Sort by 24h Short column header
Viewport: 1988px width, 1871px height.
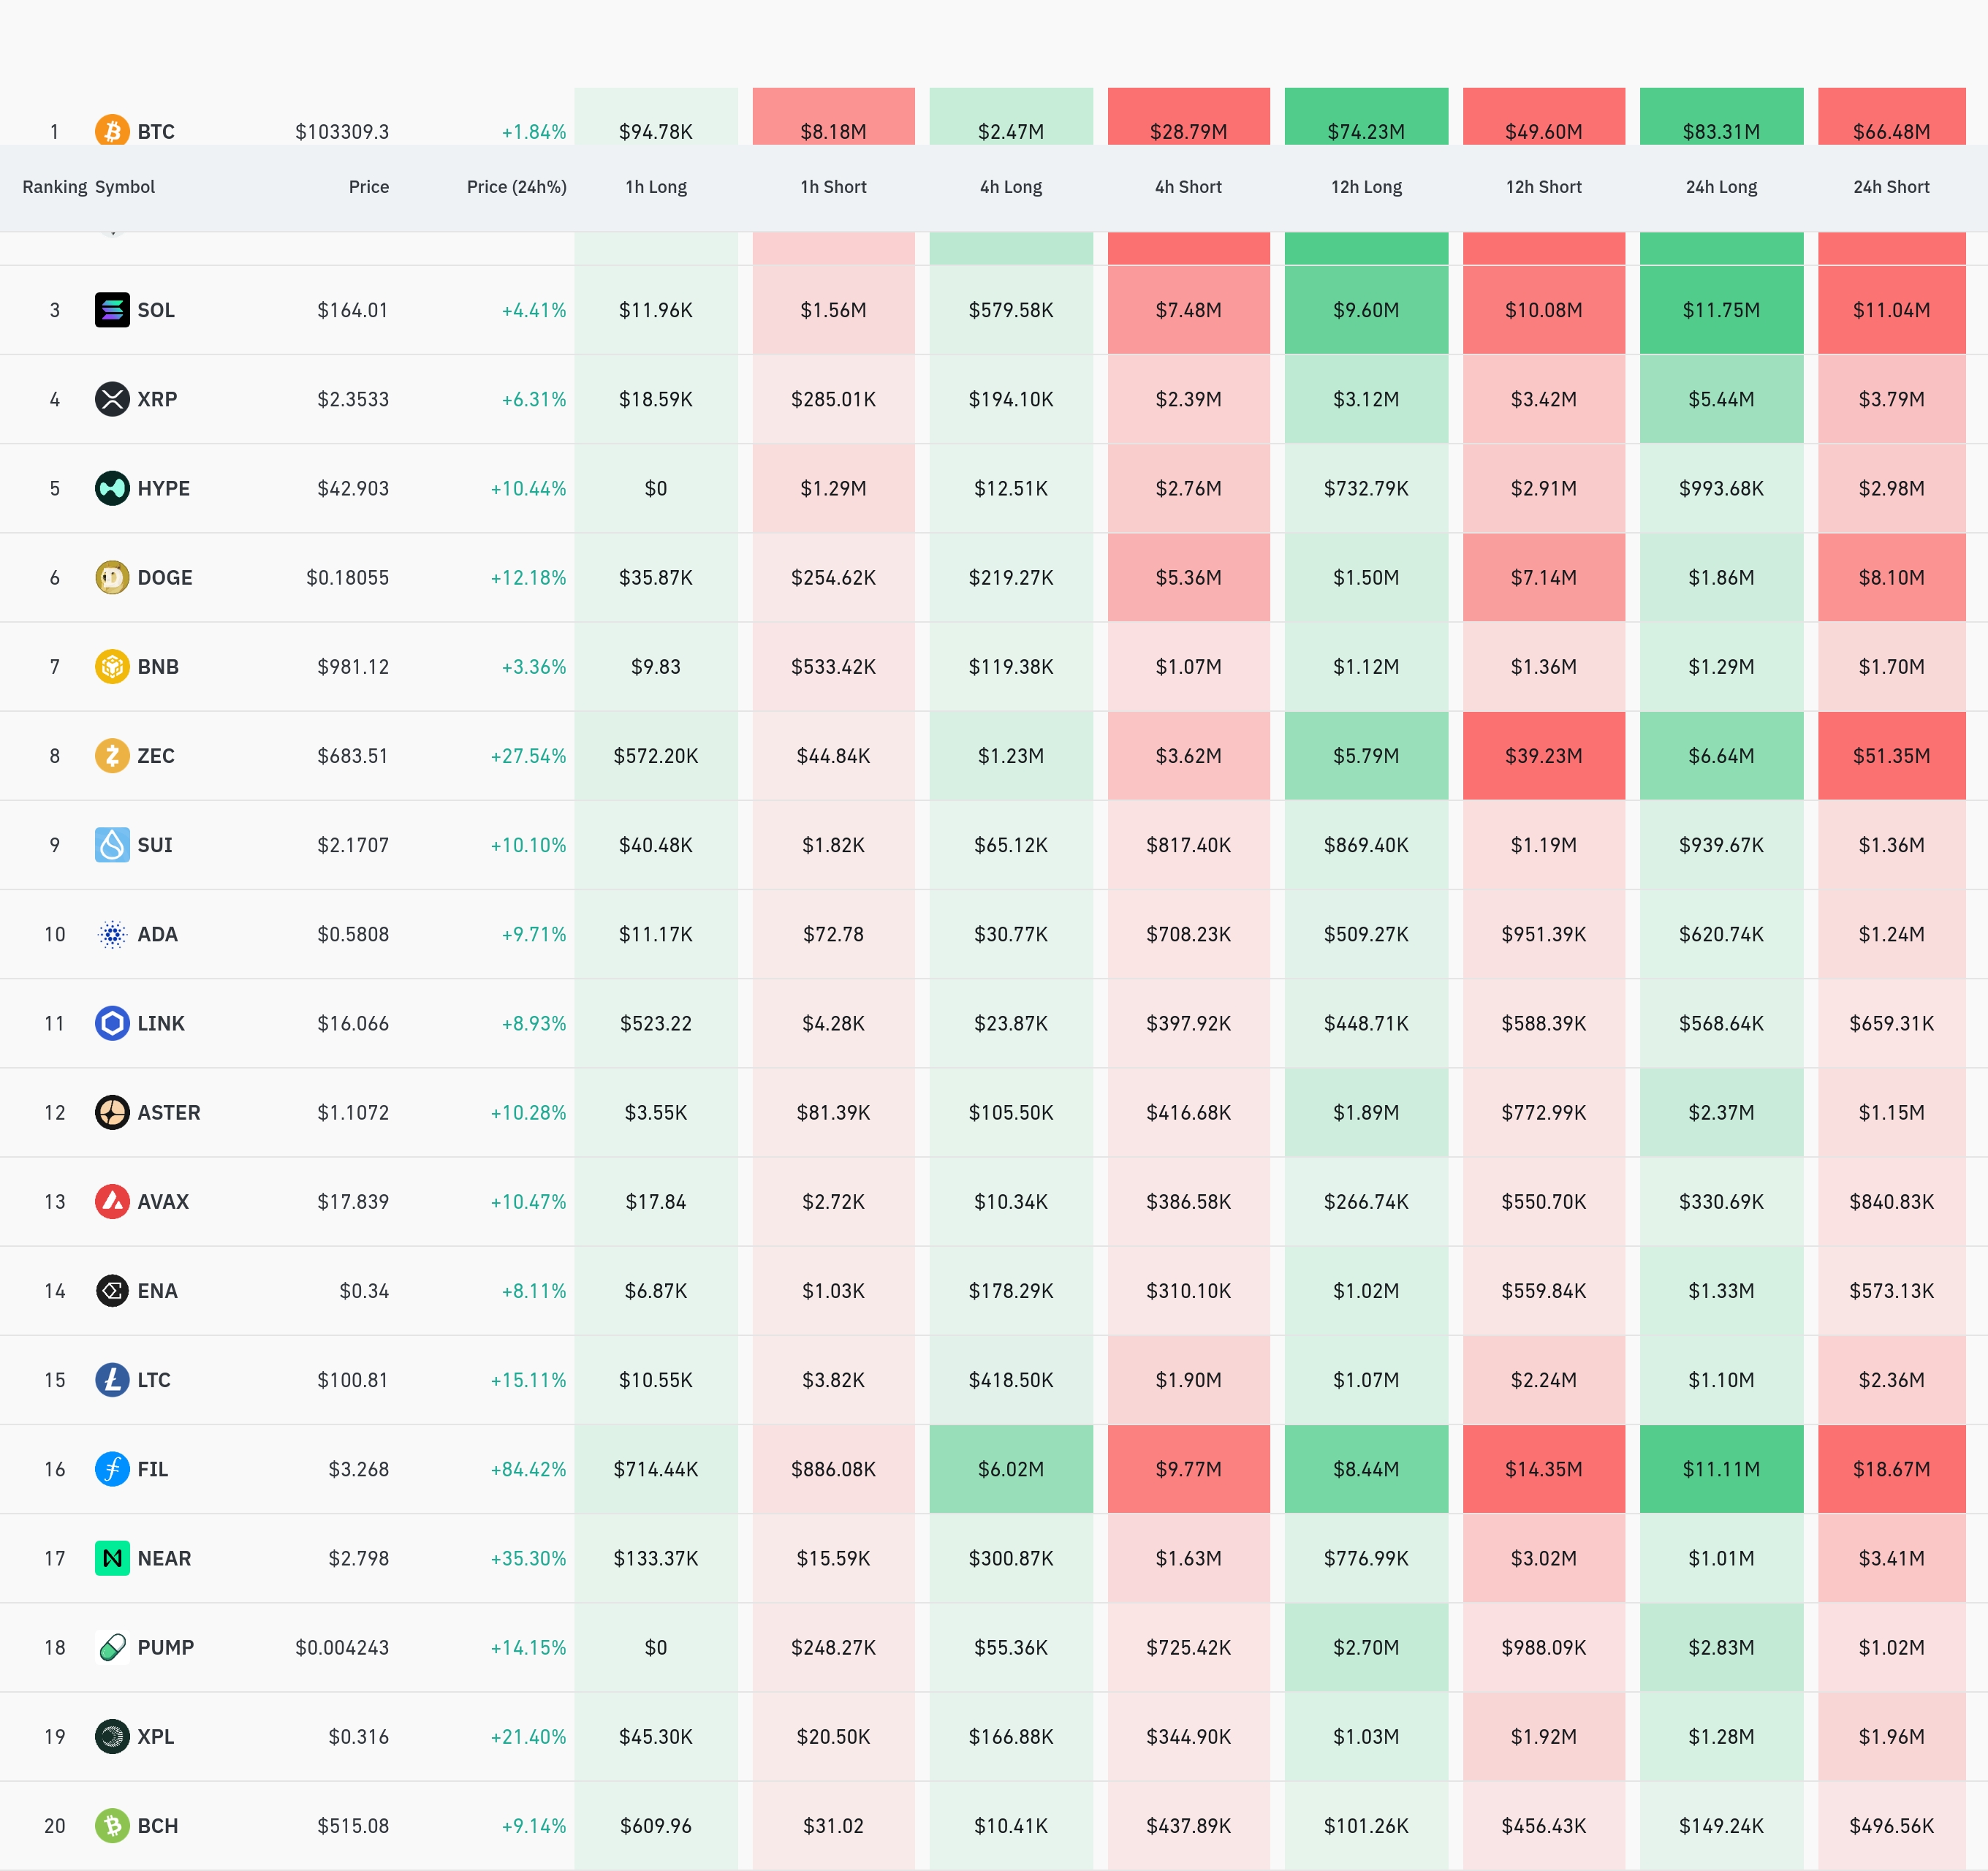tap(1890, 187)
